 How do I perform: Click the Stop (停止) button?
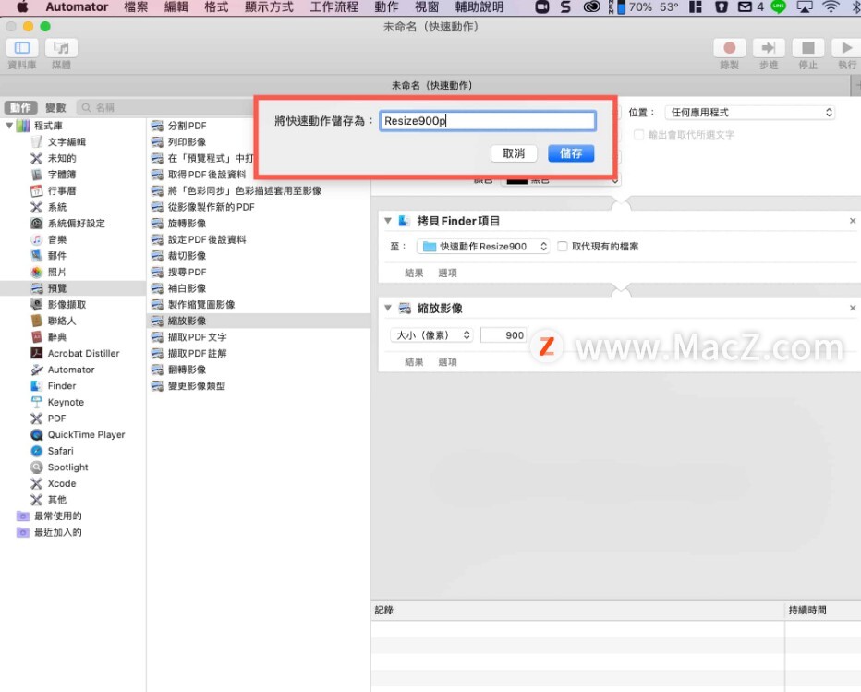[x=808, y=48]
